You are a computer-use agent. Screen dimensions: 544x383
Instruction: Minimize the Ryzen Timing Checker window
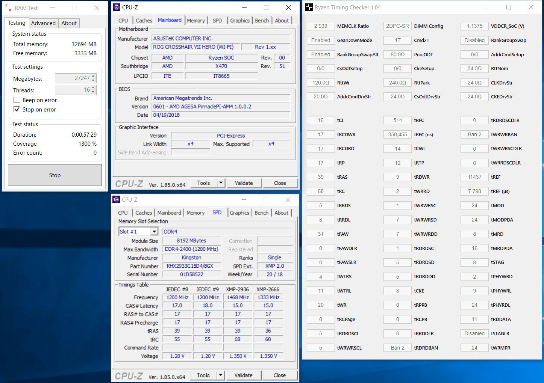[486, 7]
